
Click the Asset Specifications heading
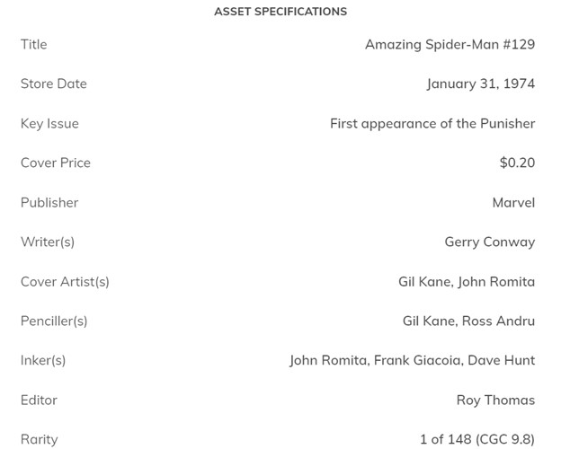pos(280,12)
